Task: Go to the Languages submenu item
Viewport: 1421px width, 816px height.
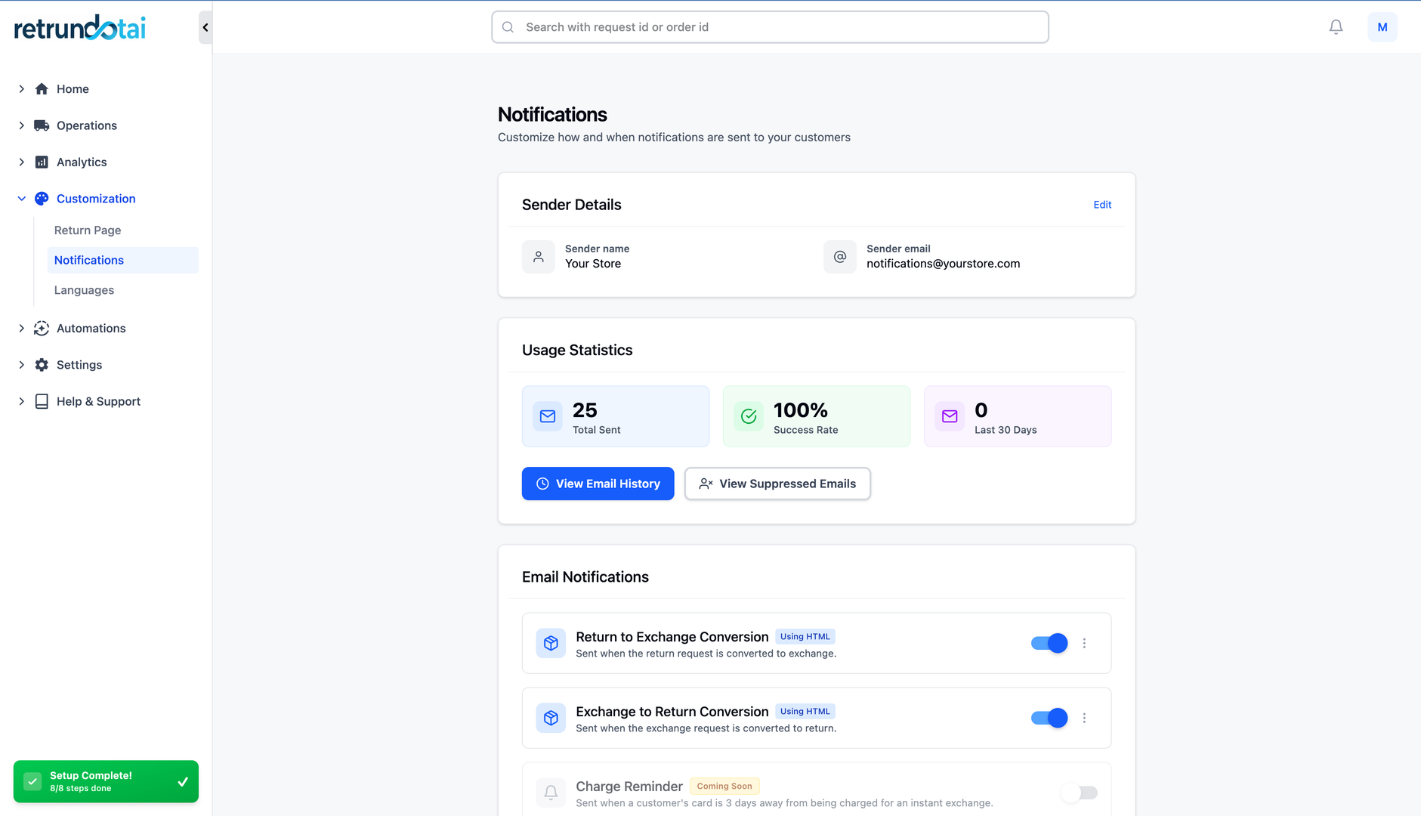Action: pos(84,290)
